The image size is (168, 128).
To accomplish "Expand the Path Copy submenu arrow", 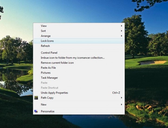I will [122, 98].
